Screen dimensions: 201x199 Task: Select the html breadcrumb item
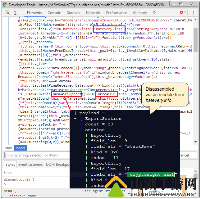click(x=8, y=148)
